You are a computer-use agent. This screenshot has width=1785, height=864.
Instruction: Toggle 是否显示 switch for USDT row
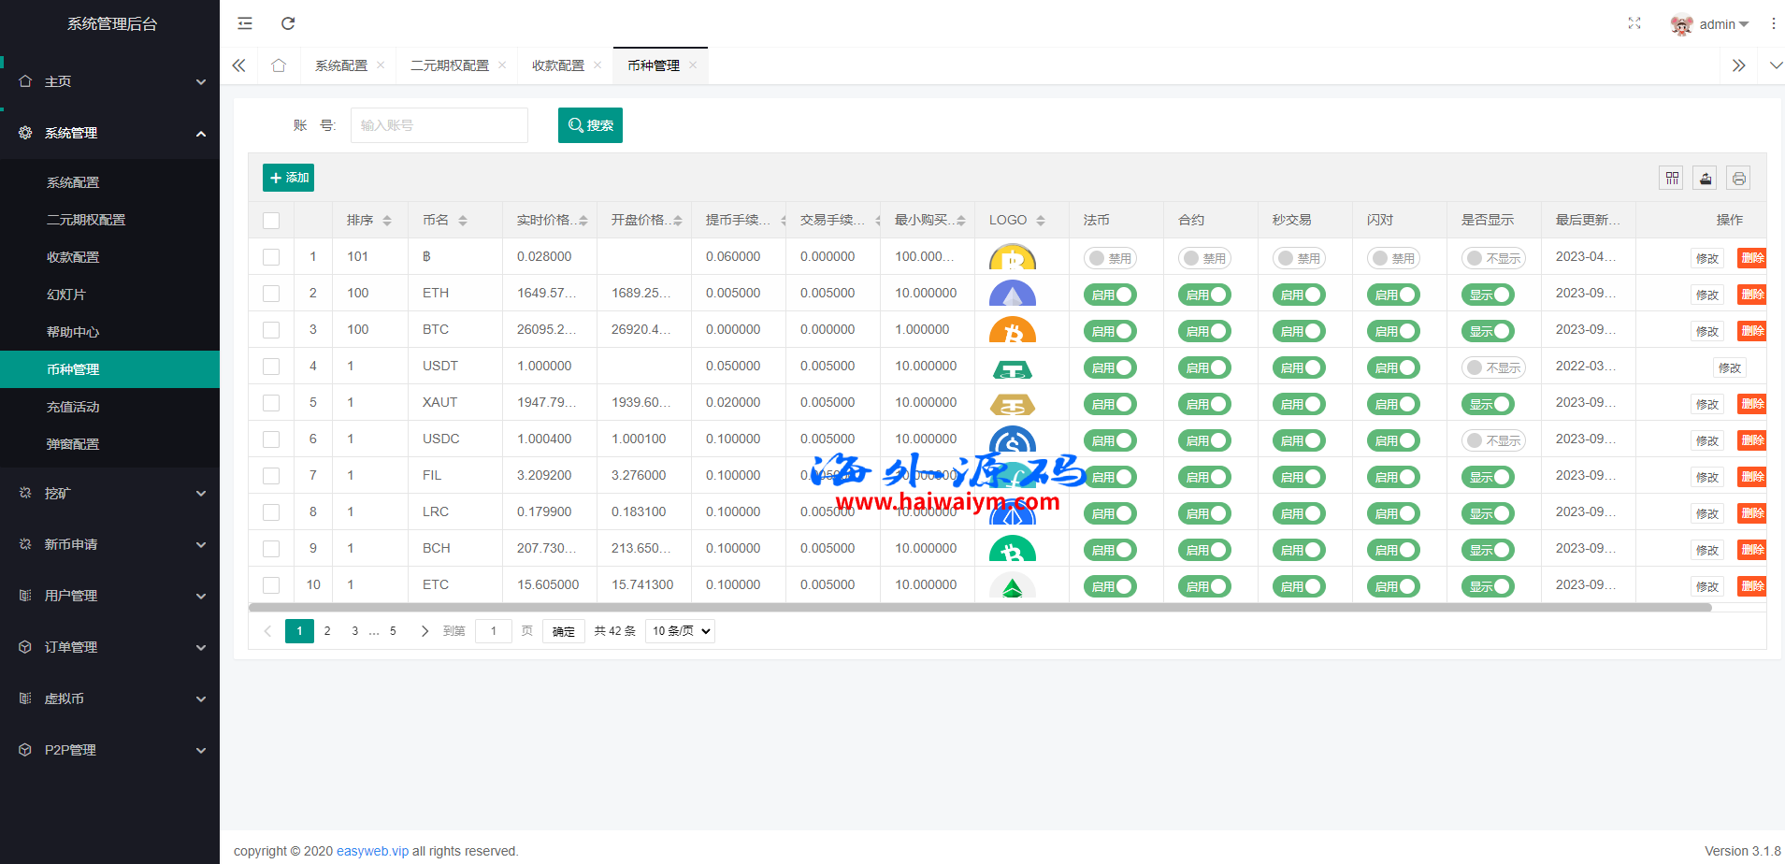tap(1492, 367)
